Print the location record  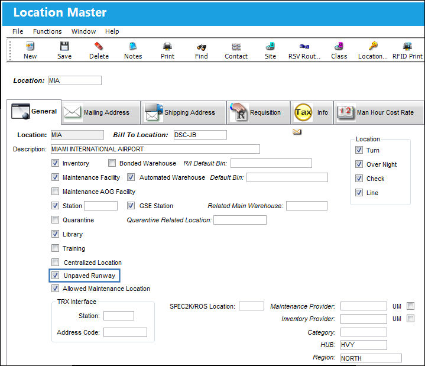[167, 50]
